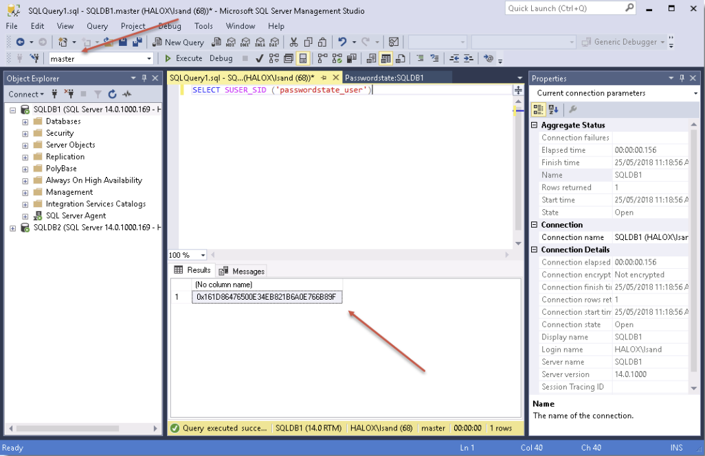Switch to the Passwordstate:SQLDB1 tab

[384, 77]
